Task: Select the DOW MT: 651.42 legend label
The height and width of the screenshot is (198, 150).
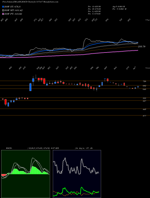Action: (x=13, y=10)
